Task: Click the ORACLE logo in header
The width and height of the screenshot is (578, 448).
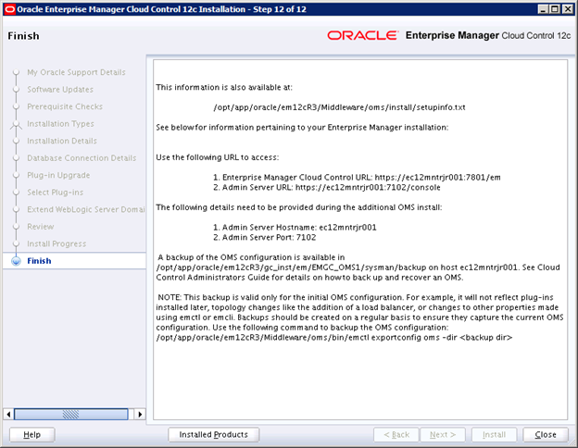Action: click(363, 35)
